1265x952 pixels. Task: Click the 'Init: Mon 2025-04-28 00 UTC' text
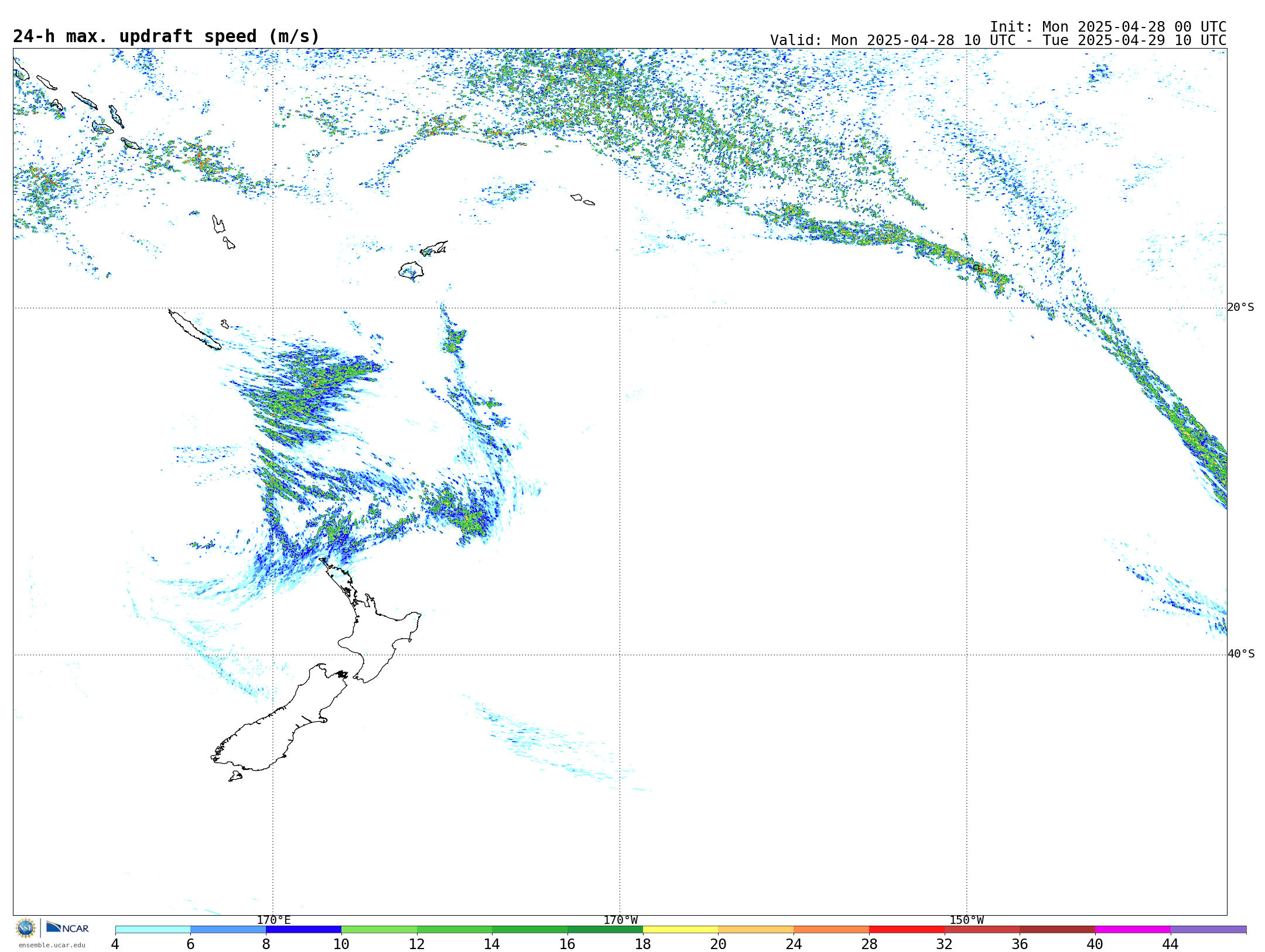[1108, 27]
